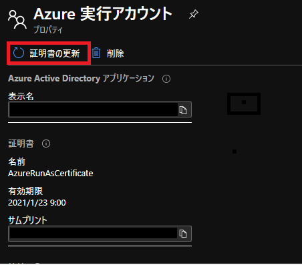Click the 有効期限 label
The image size is (302, 265).
[x=25, y=191]
